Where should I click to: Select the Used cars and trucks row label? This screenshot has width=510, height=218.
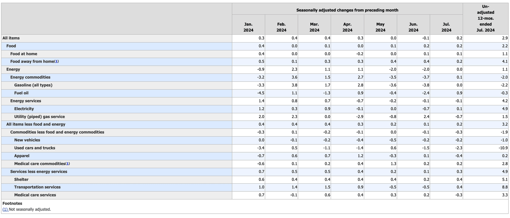point(35,148)
